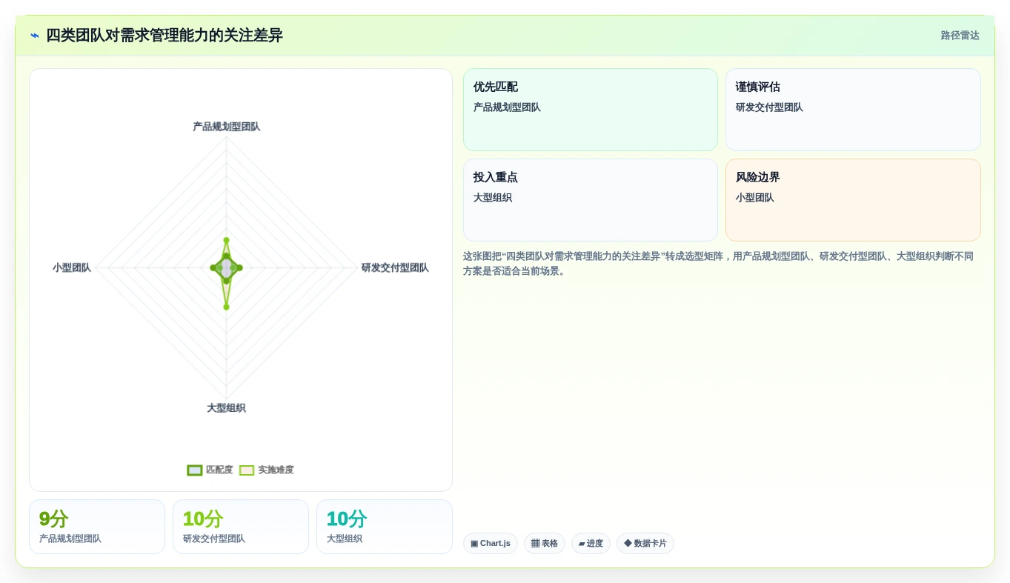
Task: Select the 进度 tag
Action: (591, 543)
